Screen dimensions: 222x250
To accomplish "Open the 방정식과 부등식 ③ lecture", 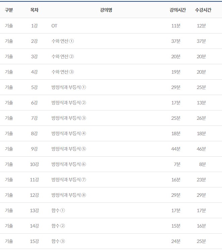I will [x=69, y=118].
